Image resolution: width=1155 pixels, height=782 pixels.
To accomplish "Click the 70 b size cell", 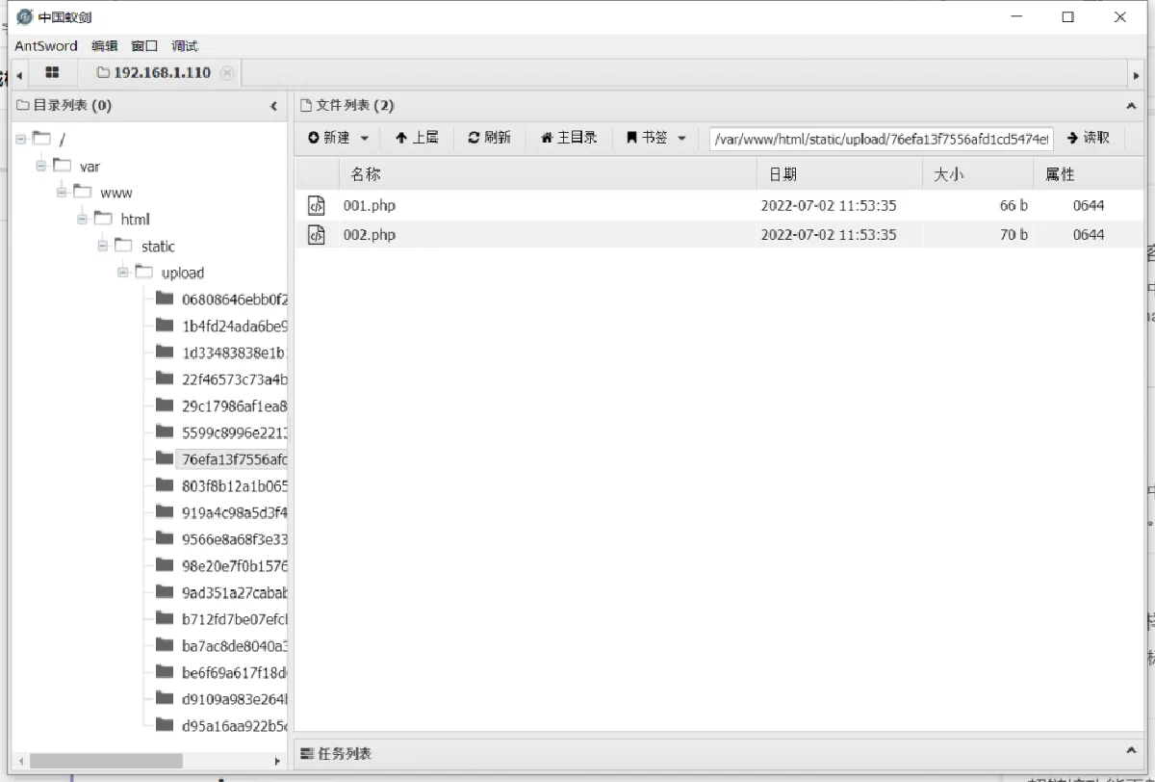I will tap(1014, 234).
